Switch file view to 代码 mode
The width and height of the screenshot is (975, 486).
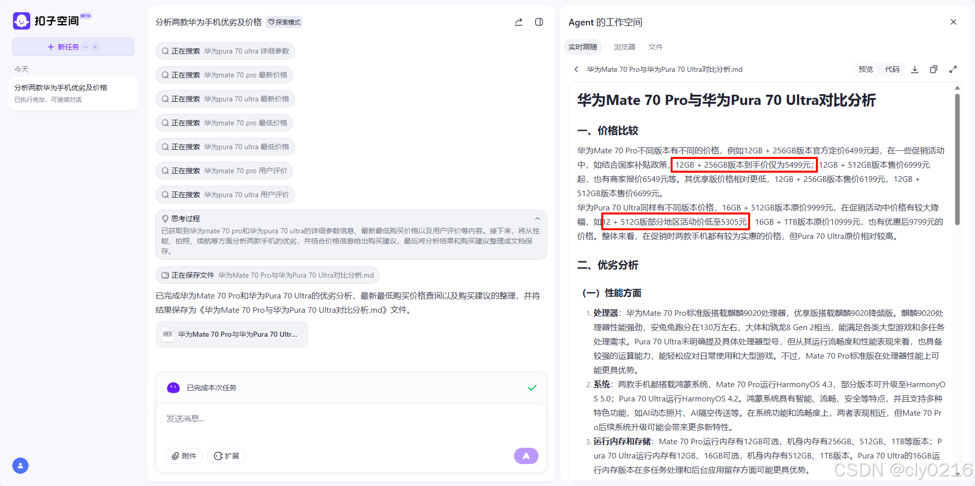(x=892, y=69)
